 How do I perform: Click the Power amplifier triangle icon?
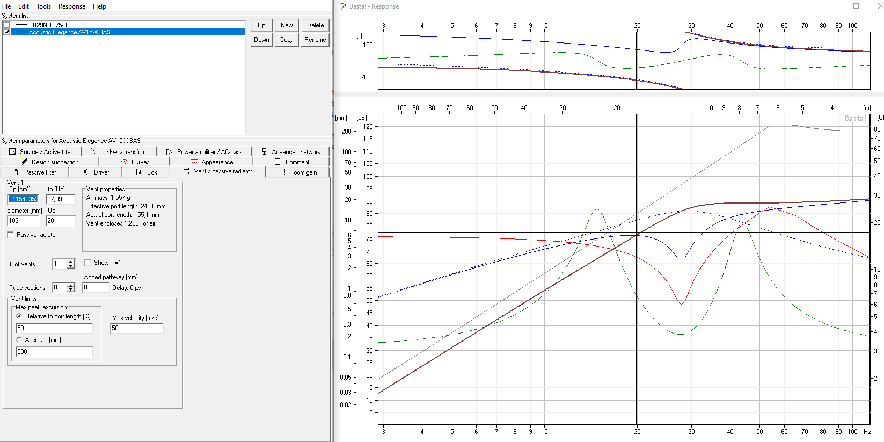tap(169, 152)
